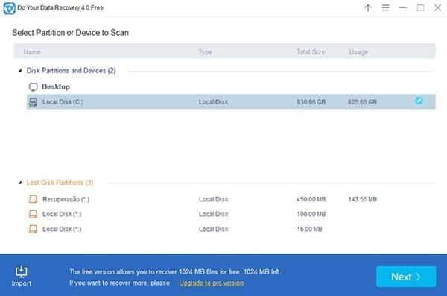Screen dimensions: 447x296
Task: Collapse Disk Partitions and Devices group
Action: point(20,70)
